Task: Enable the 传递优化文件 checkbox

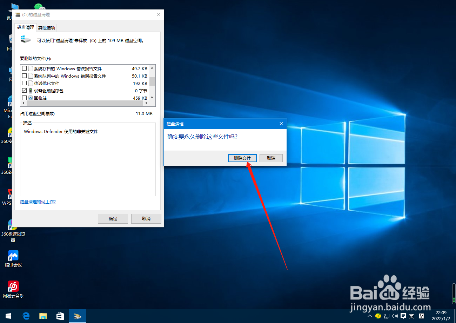Action: coord(25,83)
